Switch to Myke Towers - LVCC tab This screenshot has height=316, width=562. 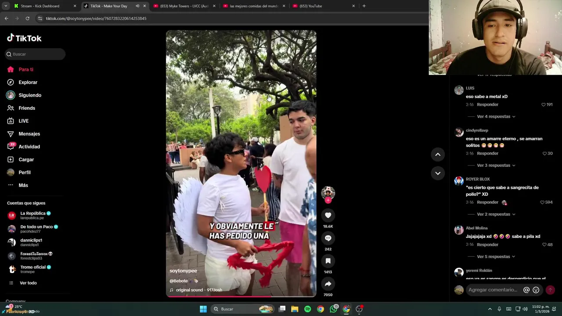coord(184,6)
